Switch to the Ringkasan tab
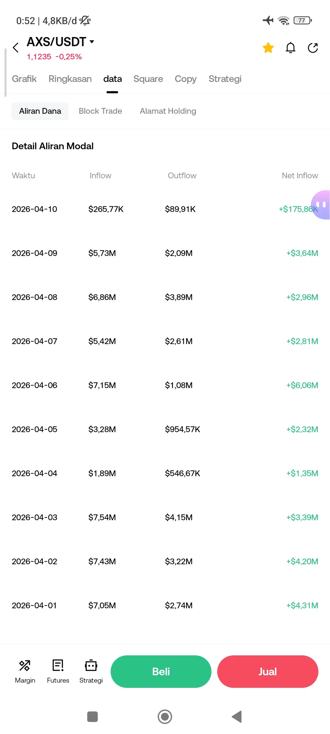The height and width of the screenshot is (734, 330). 70,79
